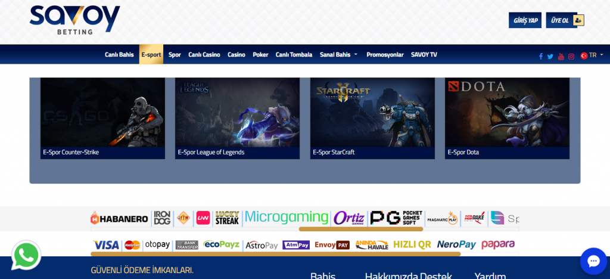Click the otopay payment logo
This screenshot has width=610, height=279.
pyautogui.click(x=157, y=245)
